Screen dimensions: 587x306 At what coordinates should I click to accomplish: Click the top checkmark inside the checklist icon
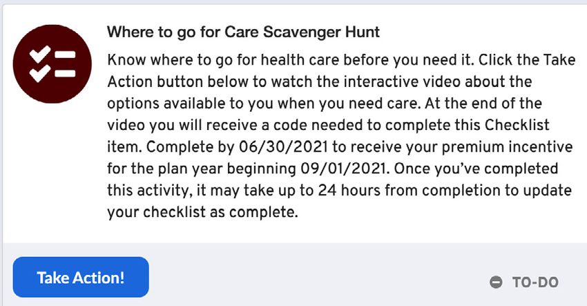40,55
